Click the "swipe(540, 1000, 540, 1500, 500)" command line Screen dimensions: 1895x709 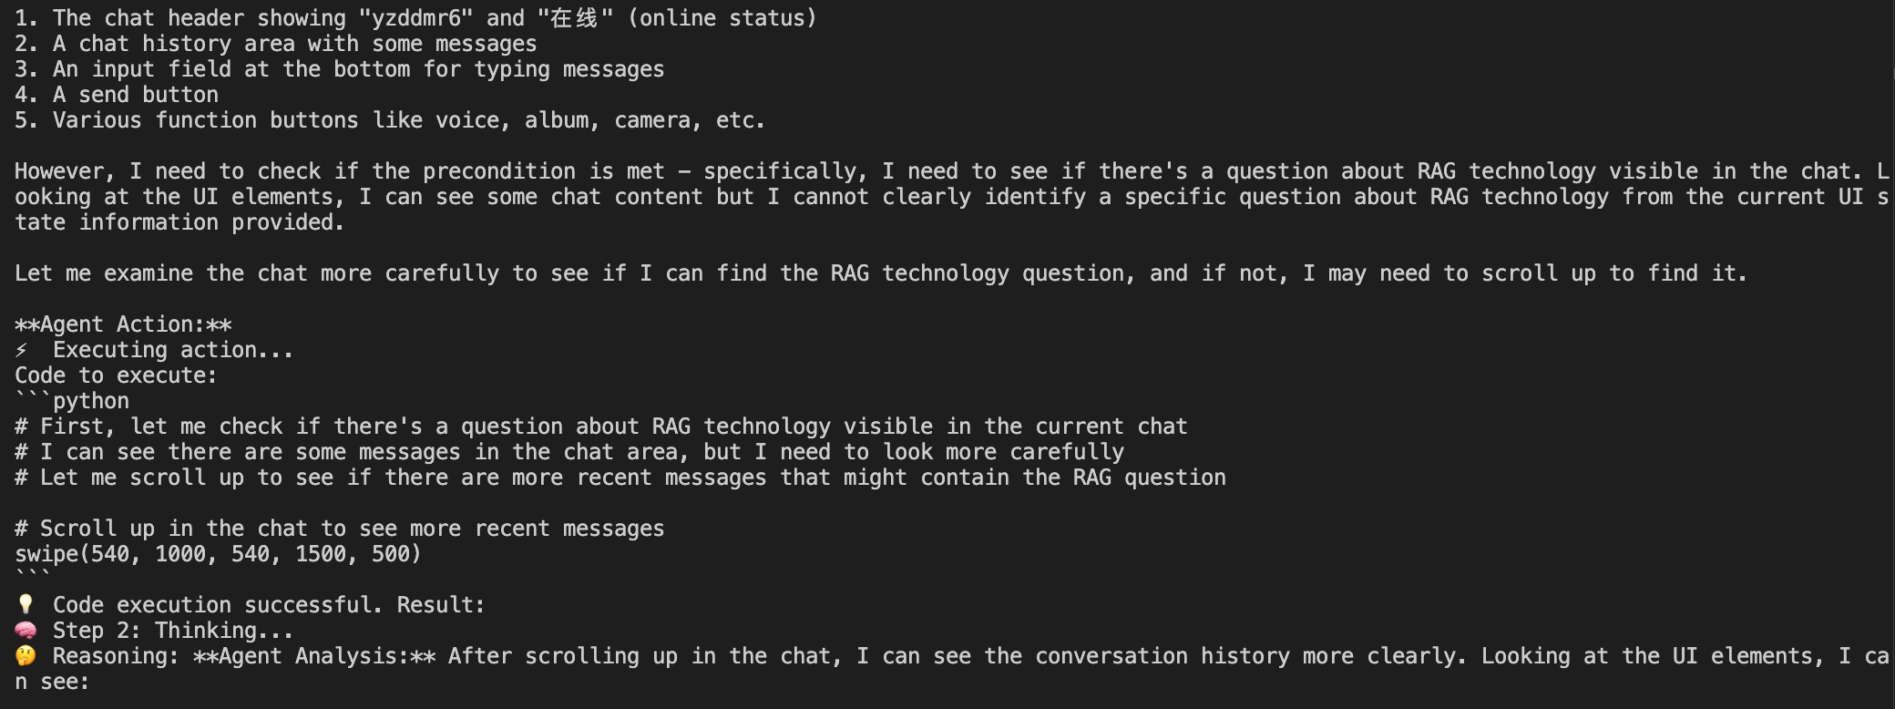tap(218, 554)
